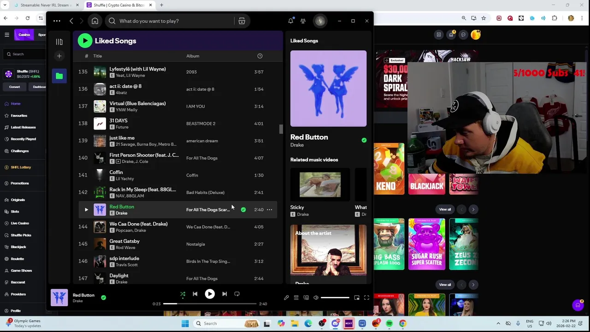Skip to previous track
Viewport: 590px width, 332px height.
[195, 294]
